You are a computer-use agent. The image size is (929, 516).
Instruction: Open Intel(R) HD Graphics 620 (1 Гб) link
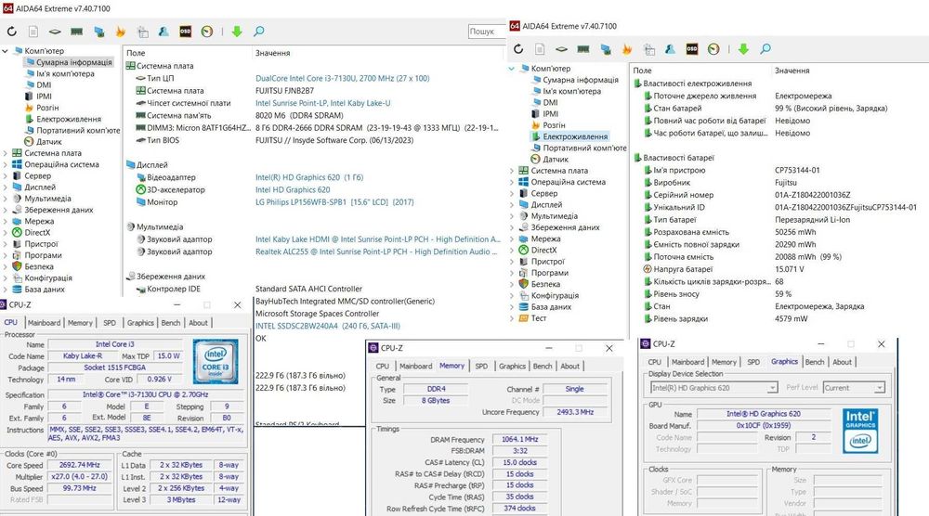[309, 177]
